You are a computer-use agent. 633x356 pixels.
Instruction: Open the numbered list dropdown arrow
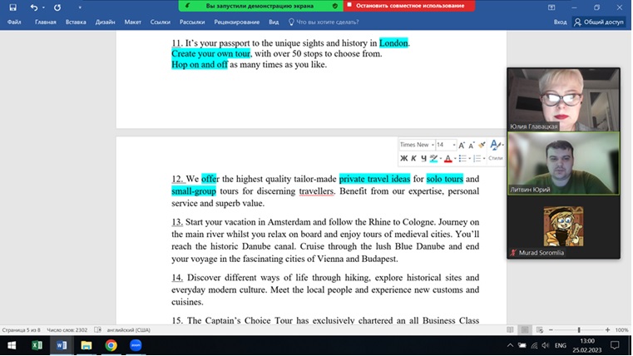tap(484, 159)
